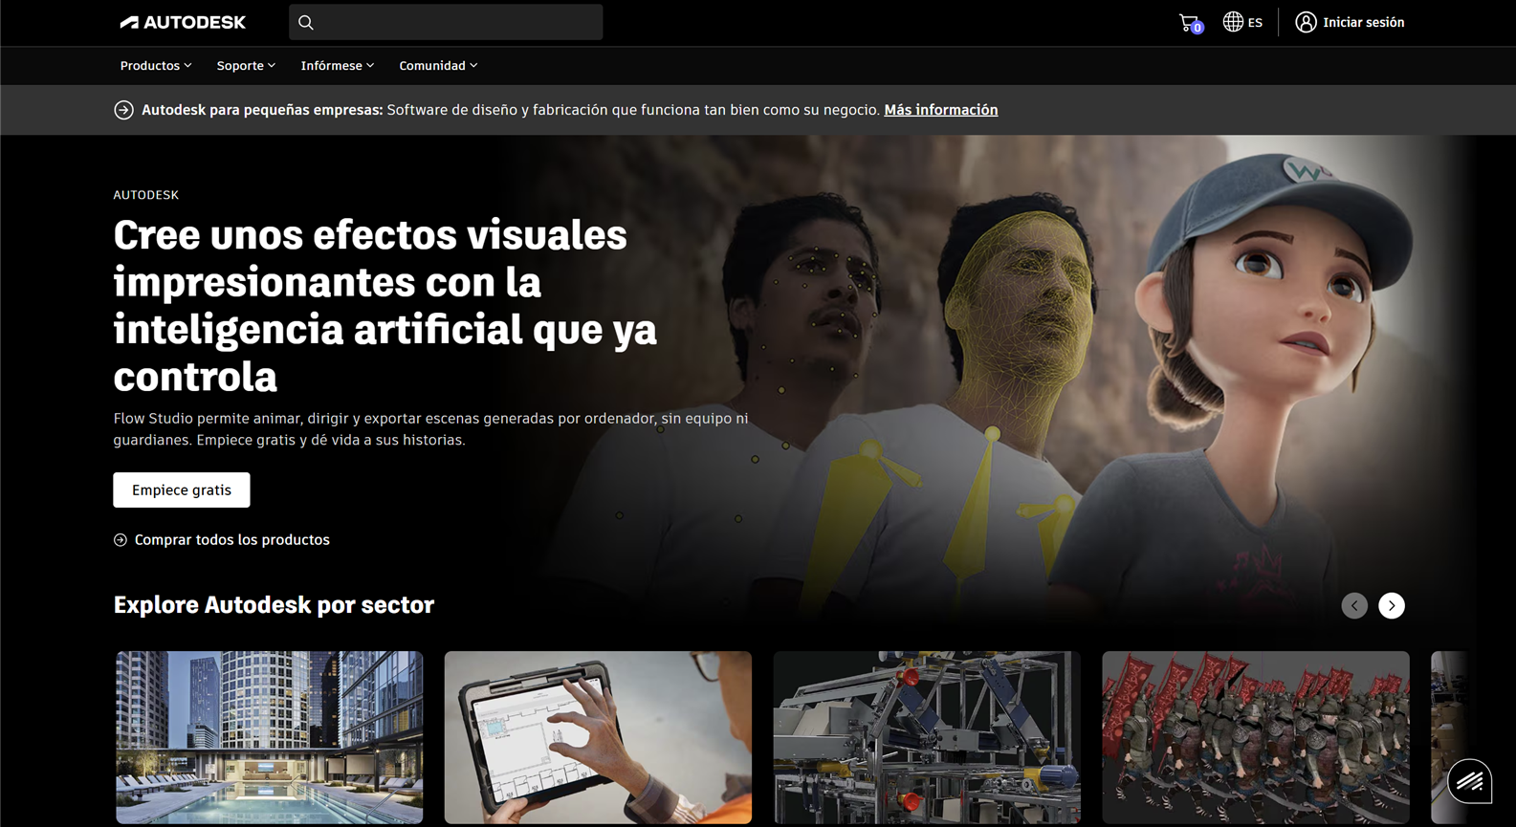Viewport: 1516px width, 827px height.
Task: Click the search magnifier icon
Action: pos(306,22)
